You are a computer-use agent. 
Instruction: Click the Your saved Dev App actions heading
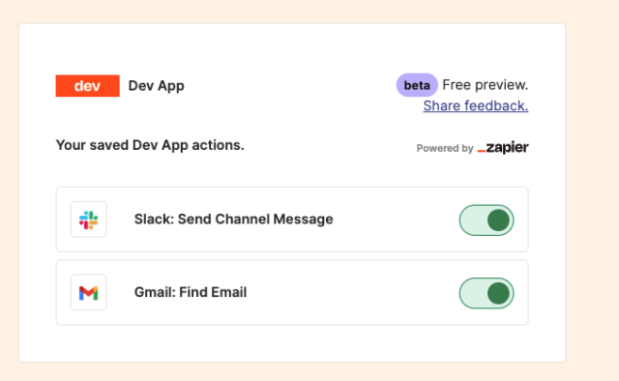[x=150, y=145]
